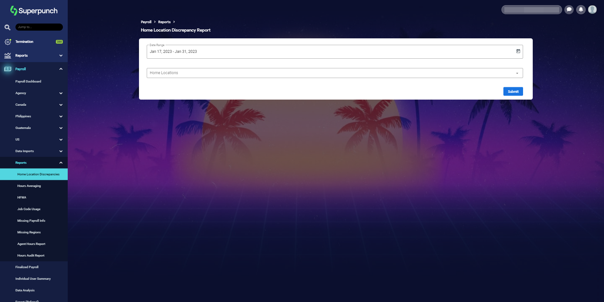Open the chat messages icon in top bar
Image resolution: width=604 pixels, height=302 pixels.
(x=569, y=10)
